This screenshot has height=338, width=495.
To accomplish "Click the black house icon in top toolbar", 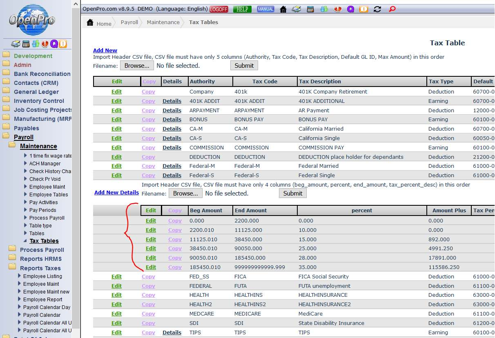I will point(283,9).
